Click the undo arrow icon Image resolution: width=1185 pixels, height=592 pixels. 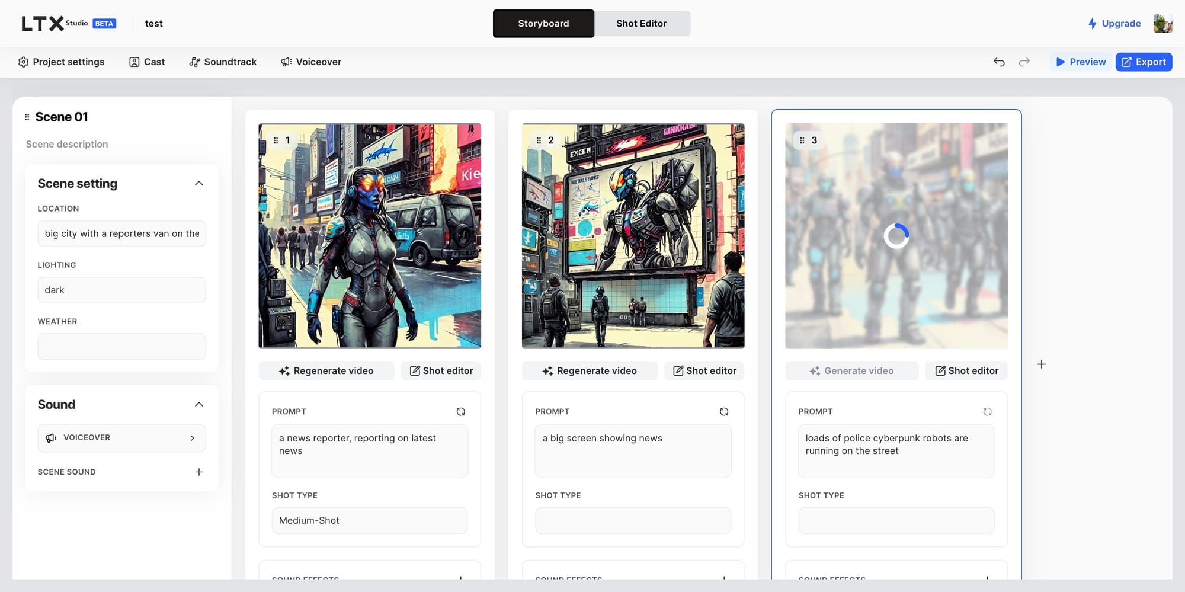999,62
